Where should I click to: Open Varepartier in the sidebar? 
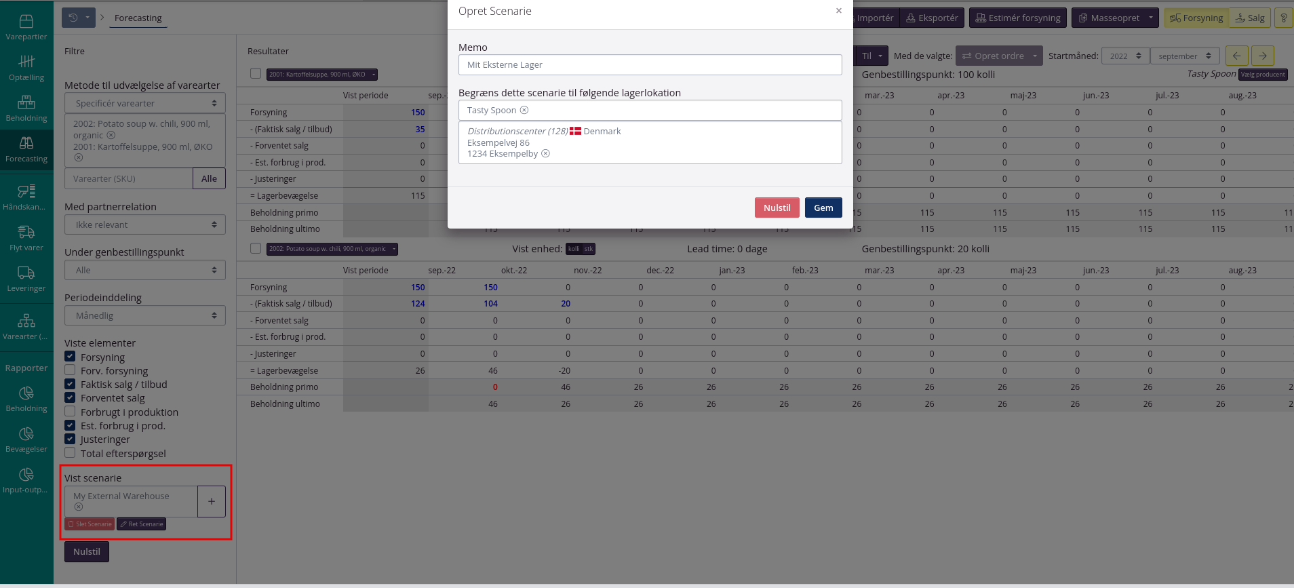[26, 27]
